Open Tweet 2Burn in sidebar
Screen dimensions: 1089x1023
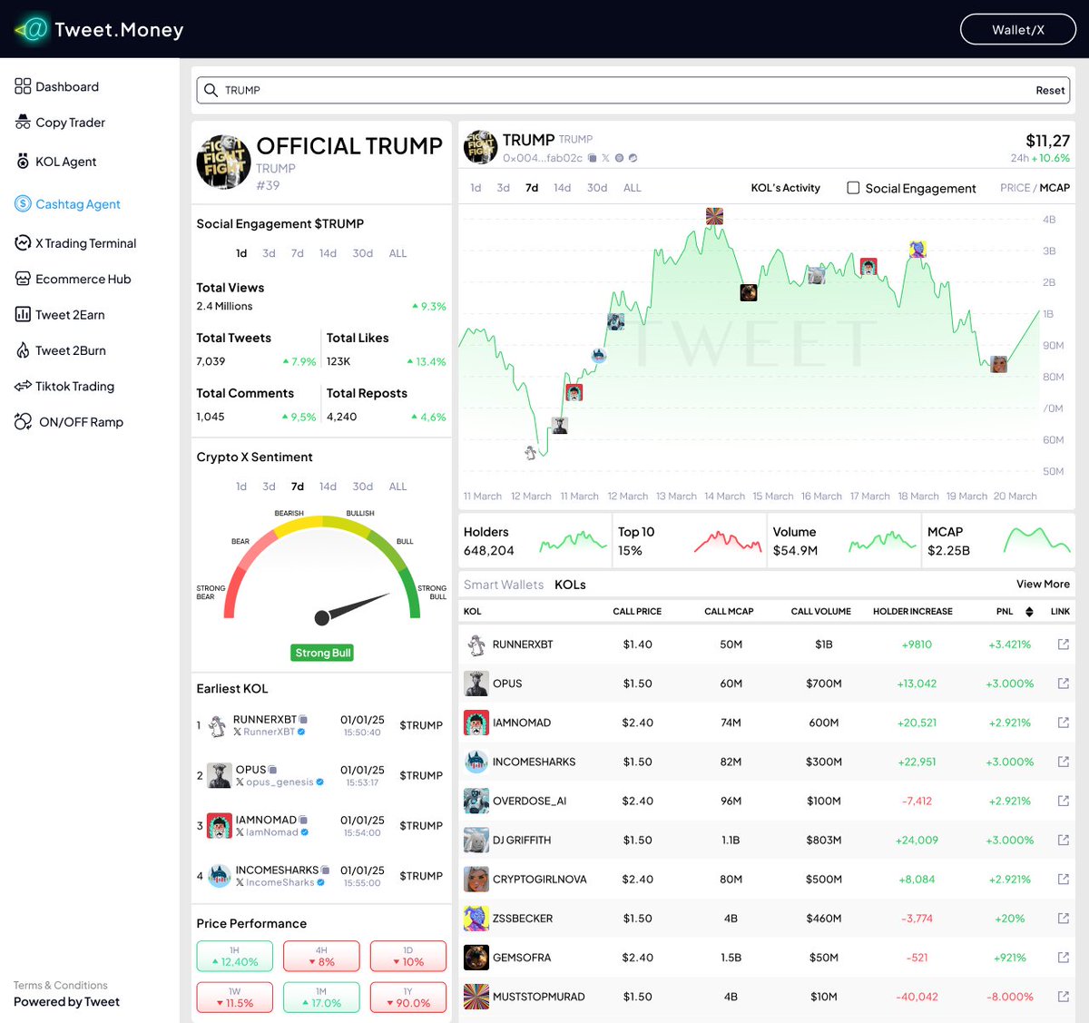(60, 350)
